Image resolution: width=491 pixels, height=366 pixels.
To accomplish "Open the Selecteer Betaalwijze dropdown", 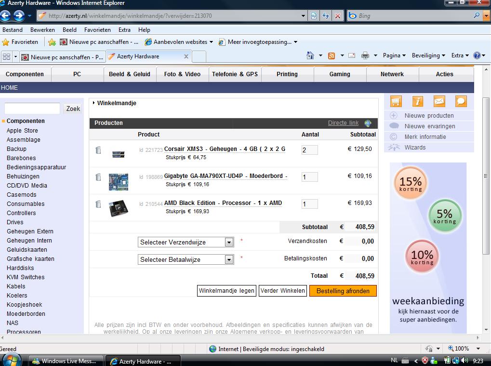I will 186,259.
